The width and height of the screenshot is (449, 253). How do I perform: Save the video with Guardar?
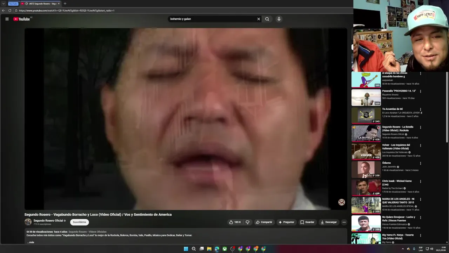(x=307, y=222)
